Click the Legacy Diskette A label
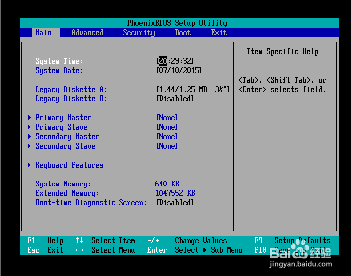This screenshot has height=276, width=351. coord(71,89)
